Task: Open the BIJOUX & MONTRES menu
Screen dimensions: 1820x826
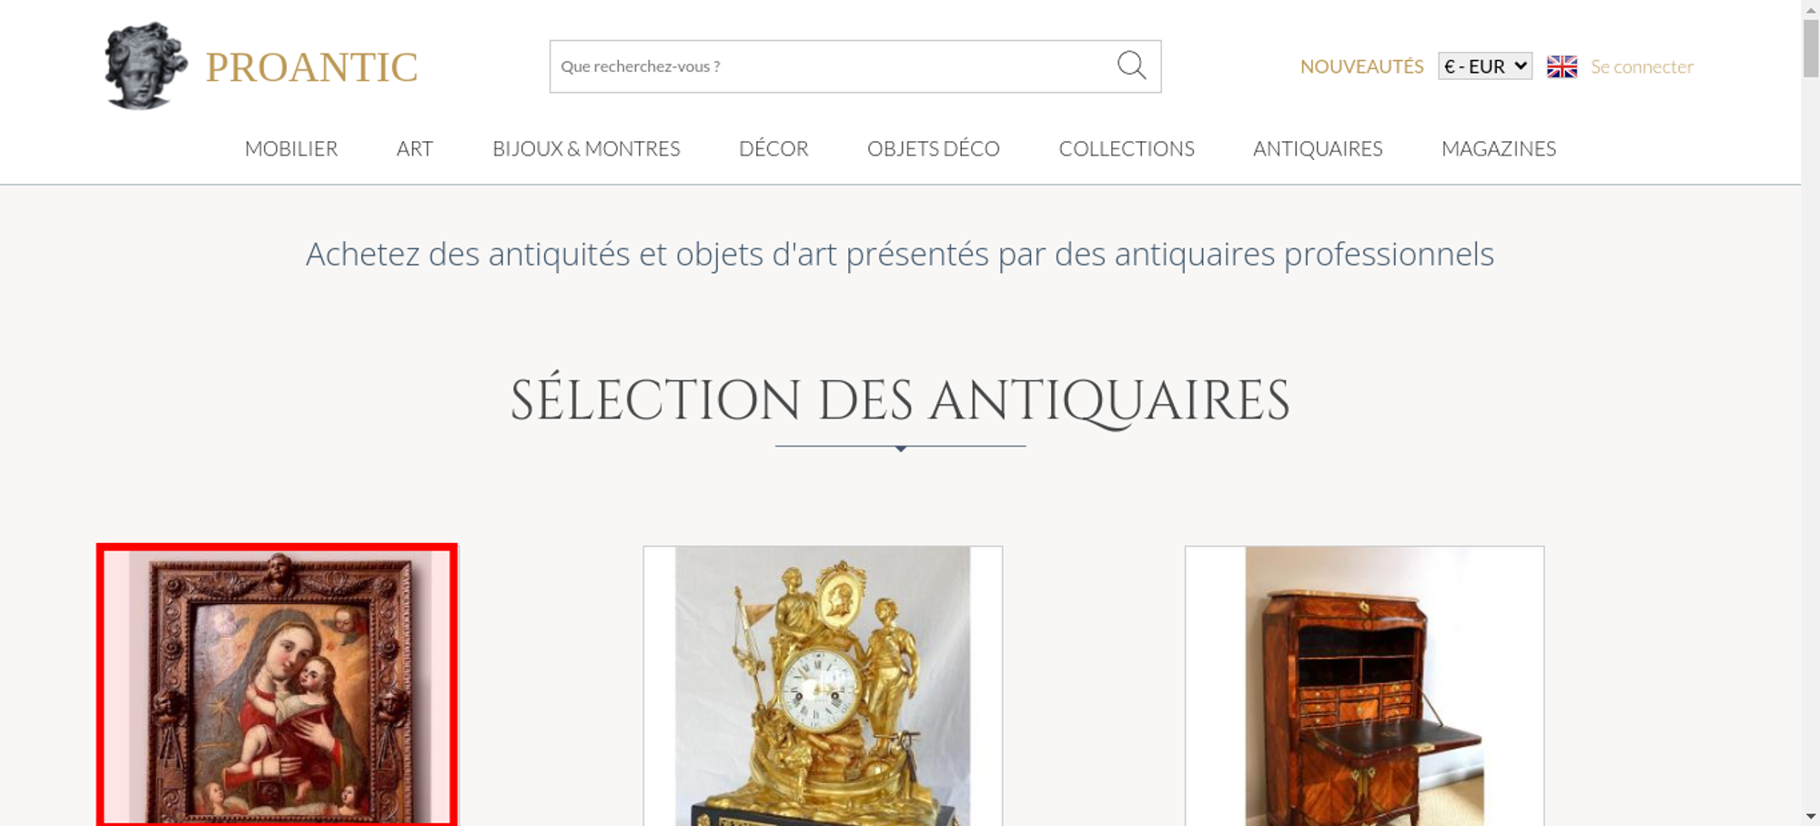Action: 586,148
